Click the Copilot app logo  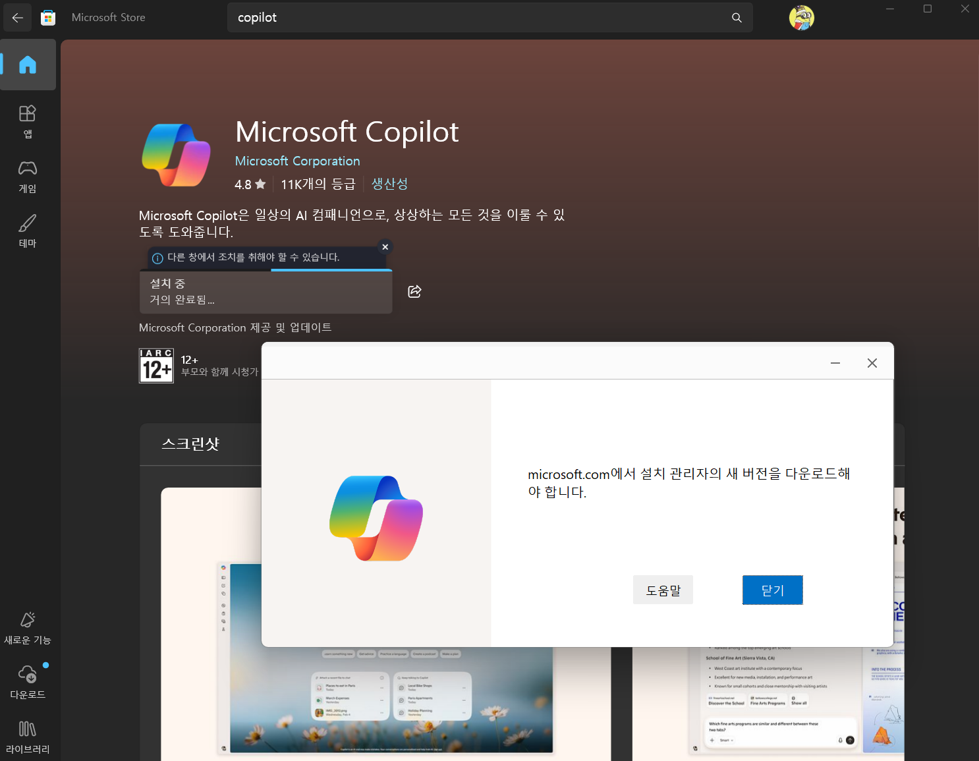177,155
